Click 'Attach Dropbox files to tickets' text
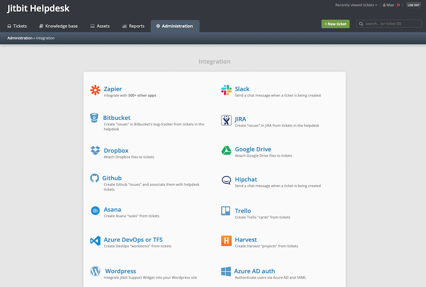Image resolution: width=426 pixels, height=287 pixels. [129, 157]
